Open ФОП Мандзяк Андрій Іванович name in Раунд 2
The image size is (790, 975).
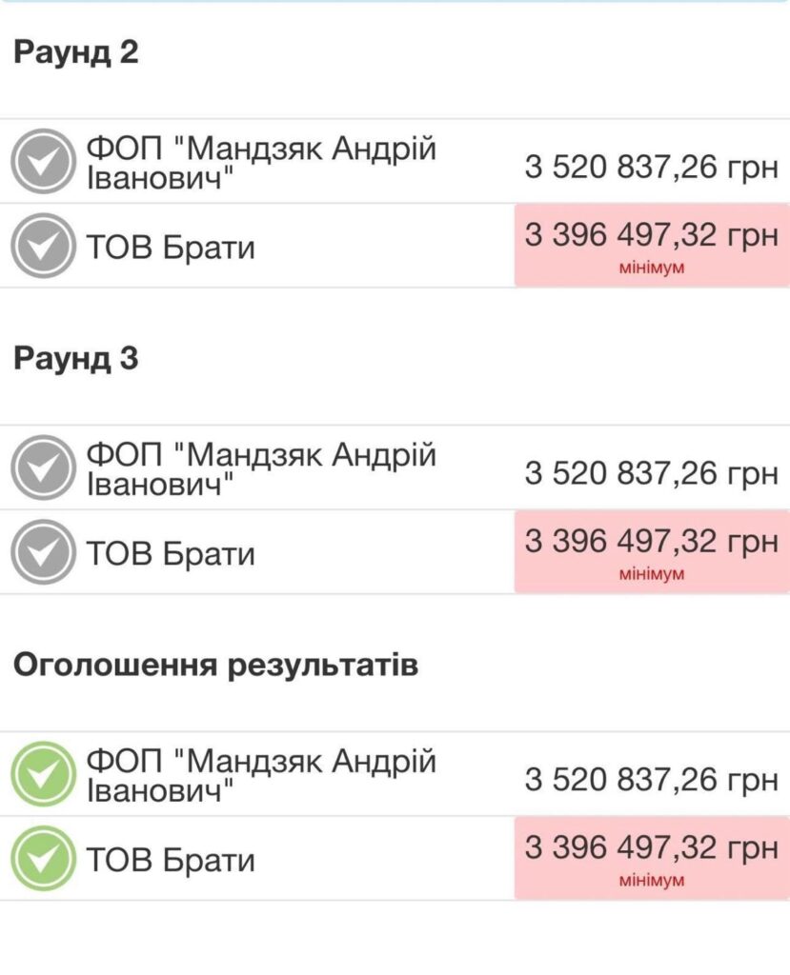tap(261, 163)
